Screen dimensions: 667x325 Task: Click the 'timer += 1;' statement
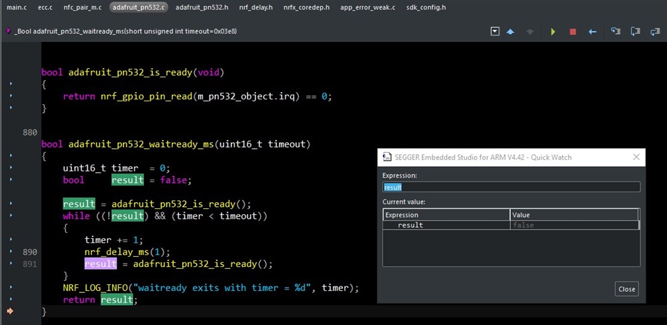click(x=114, y=240)
